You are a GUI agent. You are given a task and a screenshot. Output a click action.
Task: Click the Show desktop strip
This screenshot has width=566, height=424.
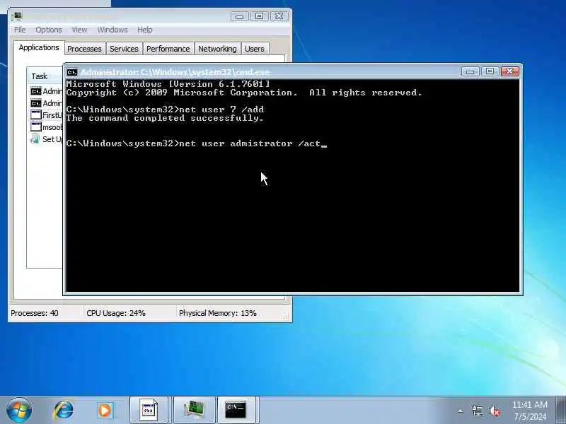(x=560, y=411)
